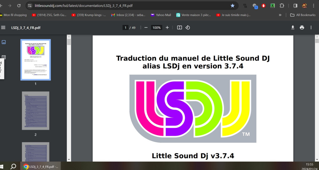Viewport: 319px width, 170px height.
Task: Click the 100% zoom level field
Action: tap(156, 27)
